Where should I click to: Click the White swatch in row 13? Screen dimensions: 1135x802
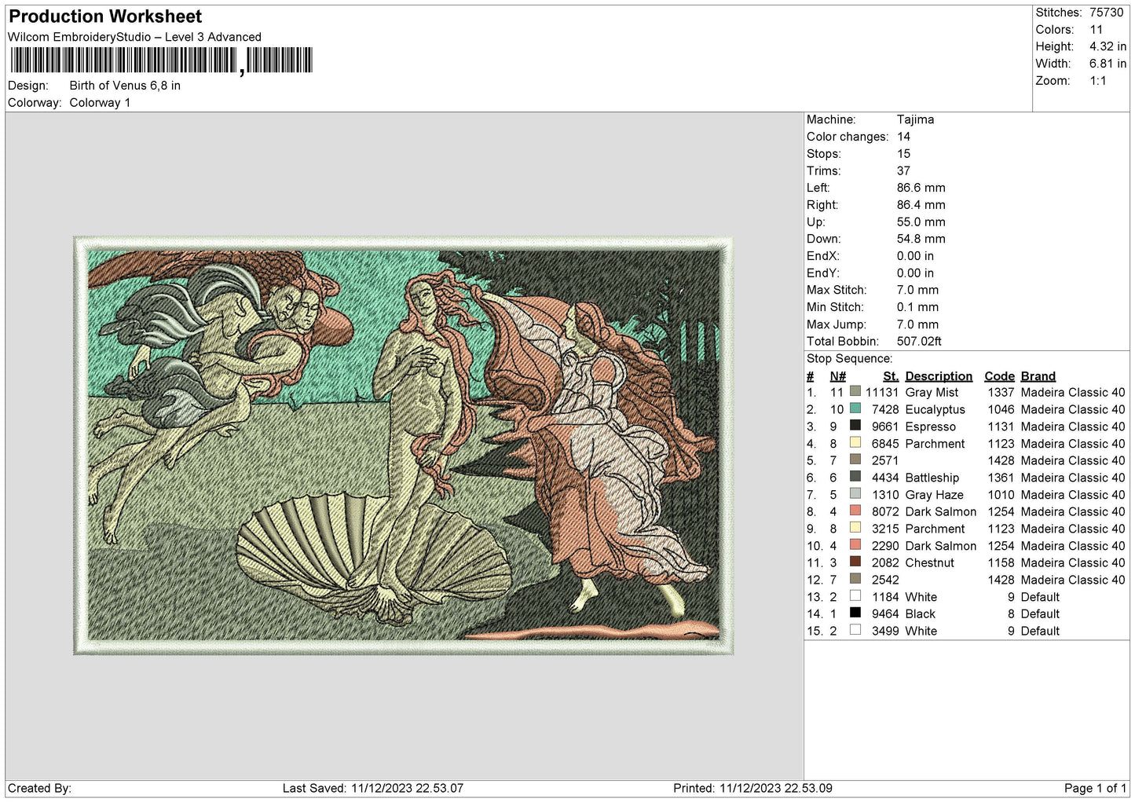pyautogui.click(x=855, y=596)
